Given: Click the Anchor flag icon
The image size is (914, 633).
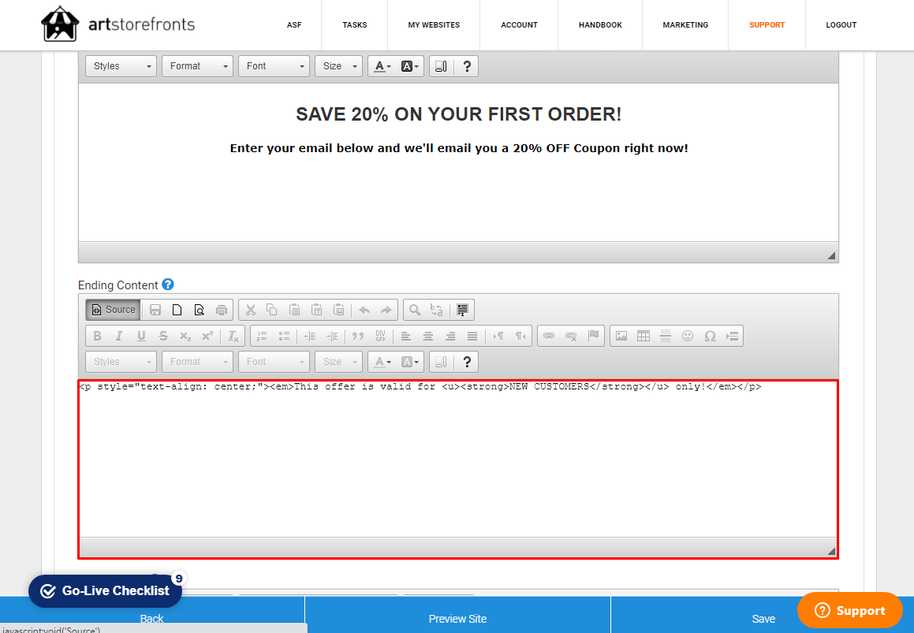Looking at the screenshot, I should click(x=593, y=336).
